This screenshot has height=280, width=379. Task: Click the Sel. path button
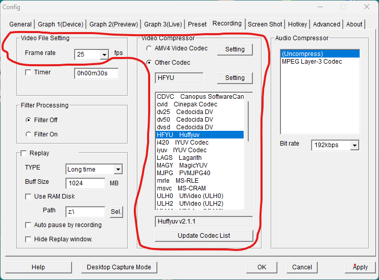pyautogui.click(x=116, y=212)
